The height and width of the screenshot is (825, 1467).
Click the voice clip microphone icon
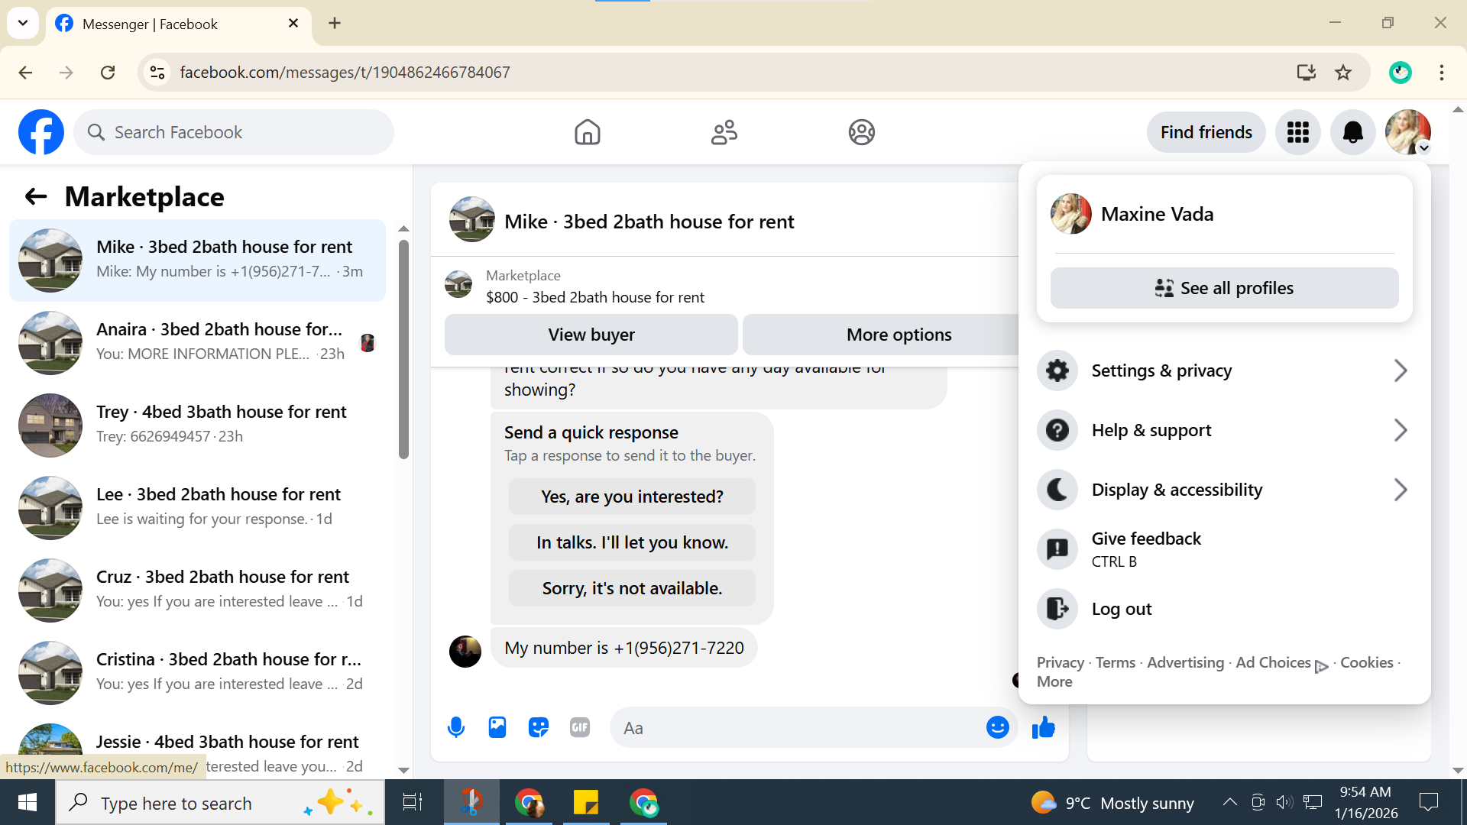456,727
